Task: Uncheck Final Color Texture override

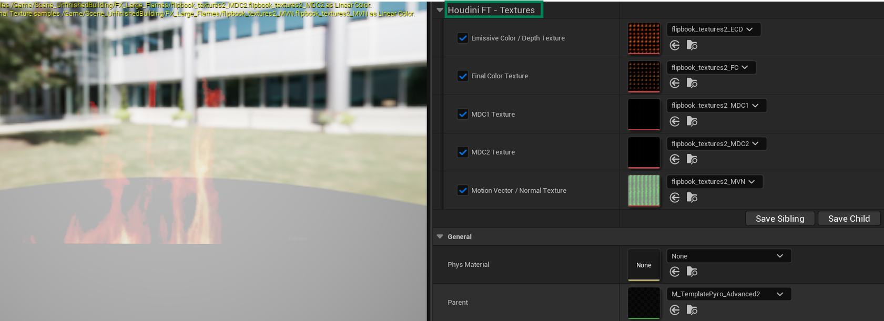Action: (463, 76)
